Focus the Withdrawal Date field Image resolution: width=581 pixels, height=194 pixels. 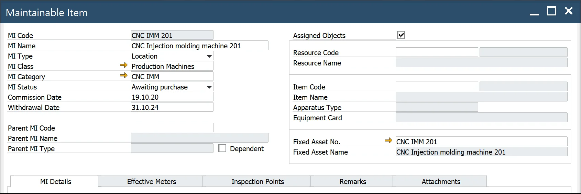172,107
